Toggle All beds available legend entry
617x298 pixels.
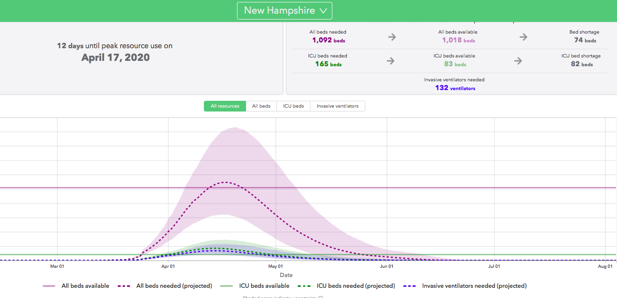pos(85,286)
